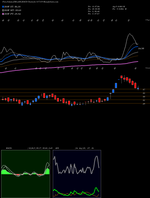This screenshot has height=198, width=150.
Task: Click the chart title mentioning MunafaSutra.com
Action: [30, 2]
